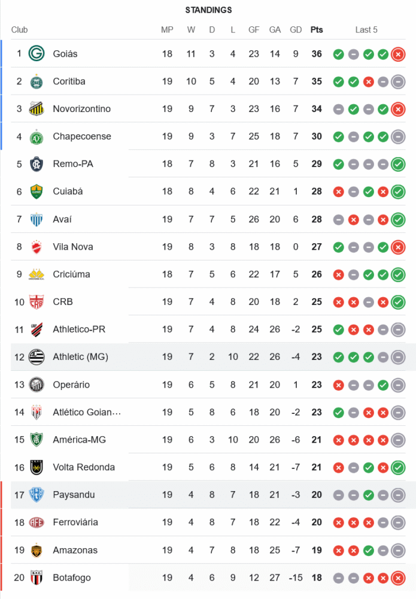
Task: Click Botafogo's latest loss result icon
Action: coord(398,578)
